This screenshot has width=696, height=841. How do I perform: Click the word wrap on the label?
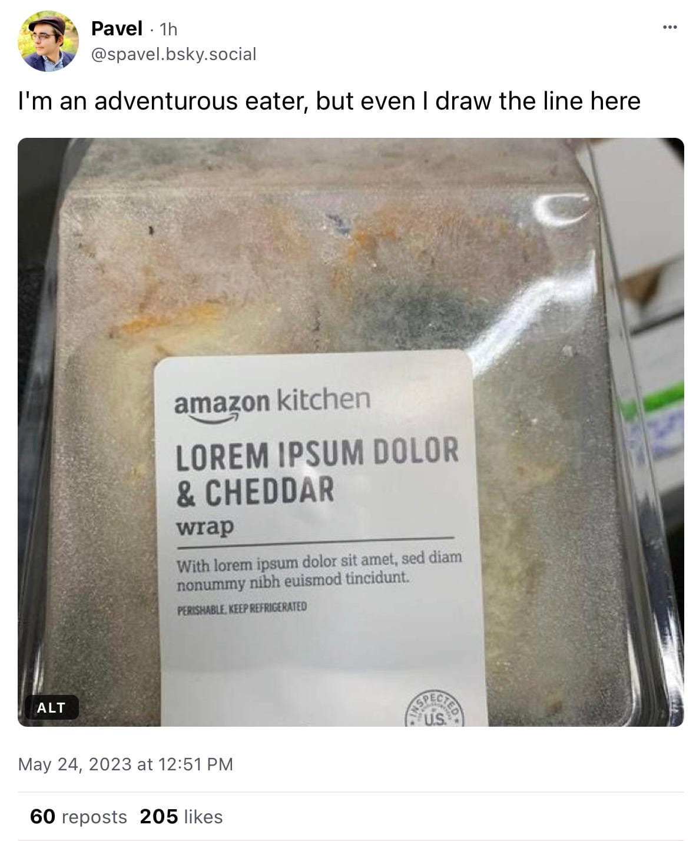[204, 526]
